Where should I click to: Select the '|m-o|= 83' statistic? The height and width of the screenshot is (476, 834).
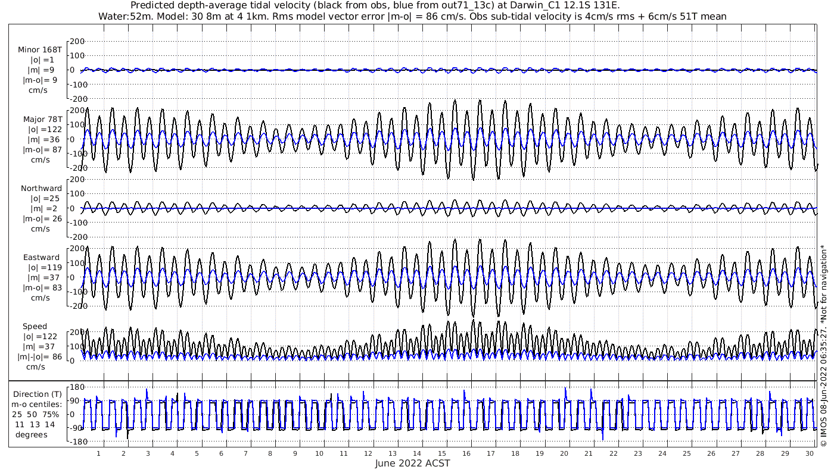(42, 288)
